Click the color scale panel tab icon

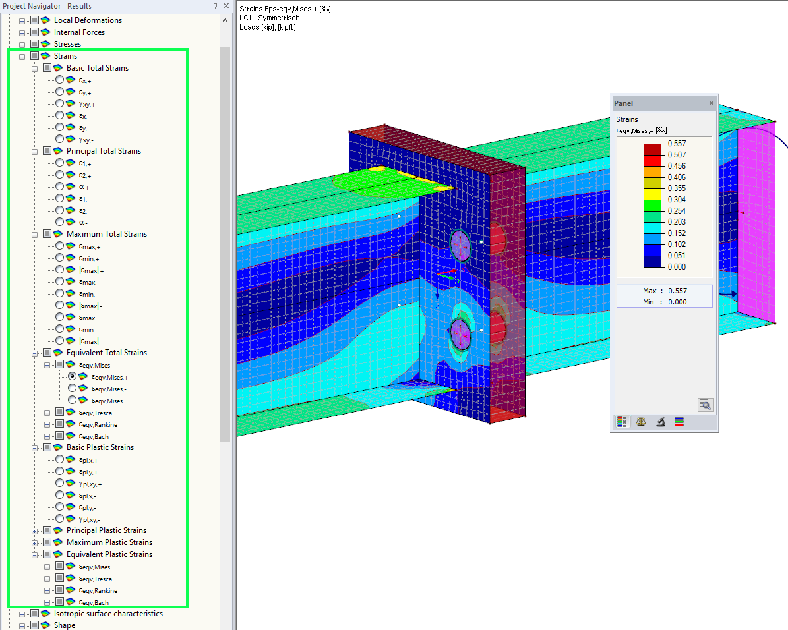pos(622,422)
